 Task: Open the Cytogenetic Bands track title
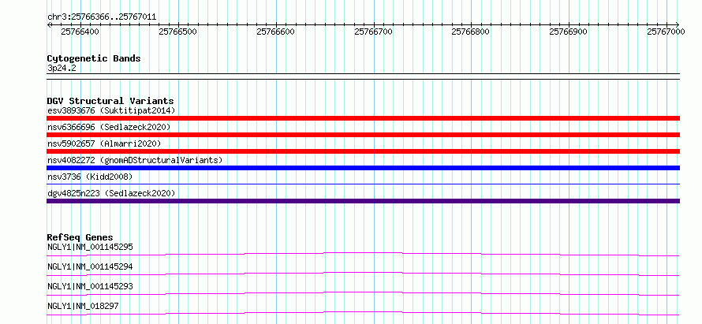pyautogui.click(x=94, y=58)
